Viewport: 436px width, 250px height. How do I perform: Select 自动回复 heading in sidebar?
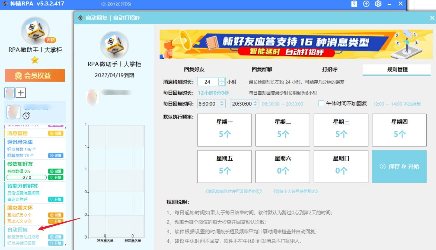coord(17,230)
